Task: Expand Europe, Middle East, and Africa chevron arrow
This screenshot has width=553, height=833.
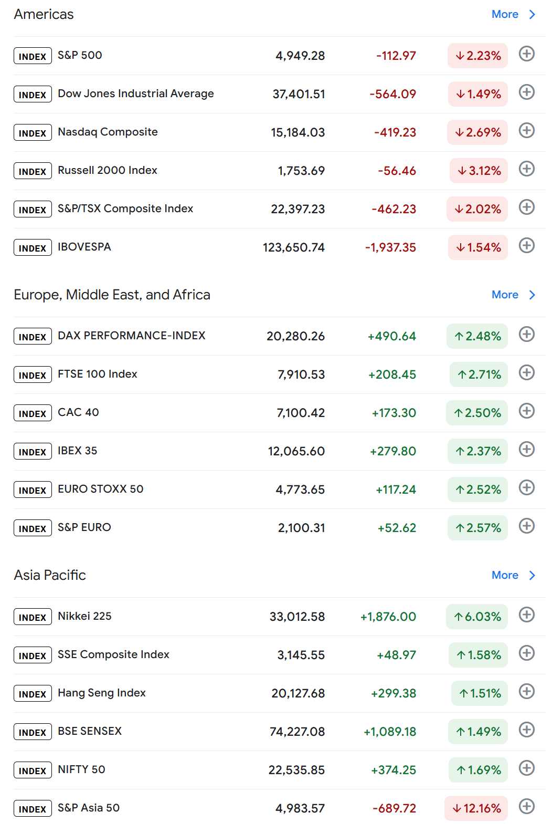Action: (532, 295)
